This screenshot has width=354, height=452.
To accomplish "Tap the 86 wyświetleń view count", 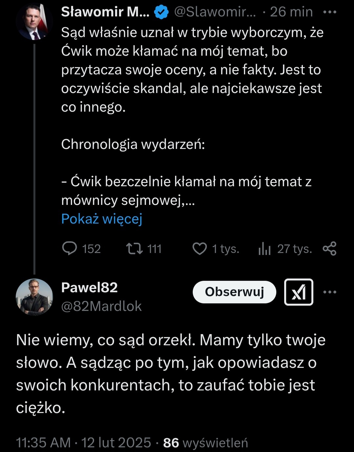I will tap(206, 443).
